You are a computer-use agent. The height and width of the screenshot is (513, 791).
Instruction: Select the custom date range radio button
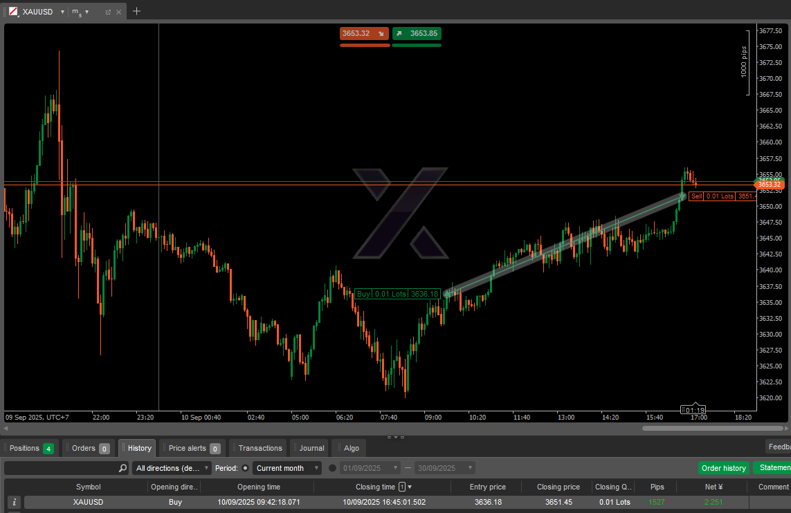click(332, 468)
